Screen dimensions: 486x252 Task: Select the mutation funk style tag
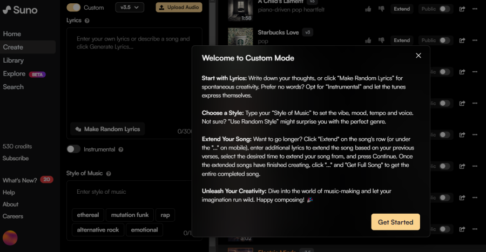[130, 215]
